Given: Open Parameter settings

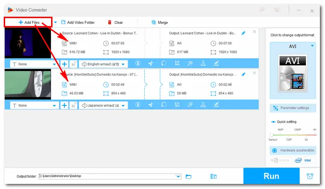Looking at the screenshot, I should tap(293, 108).
